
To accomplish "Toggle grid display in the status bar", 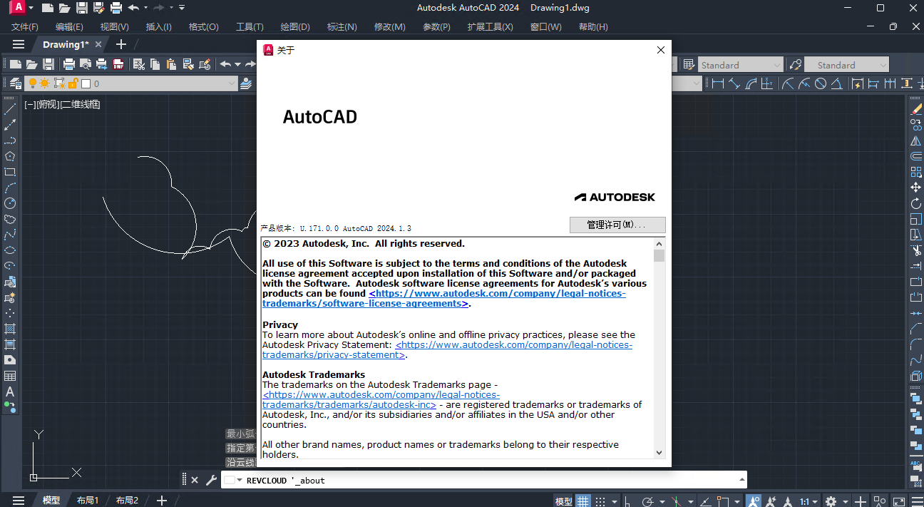I will [583, 500].
